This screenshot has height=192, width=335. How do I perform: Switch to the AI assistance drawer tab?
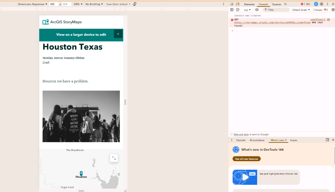click(x=257, y=140)
